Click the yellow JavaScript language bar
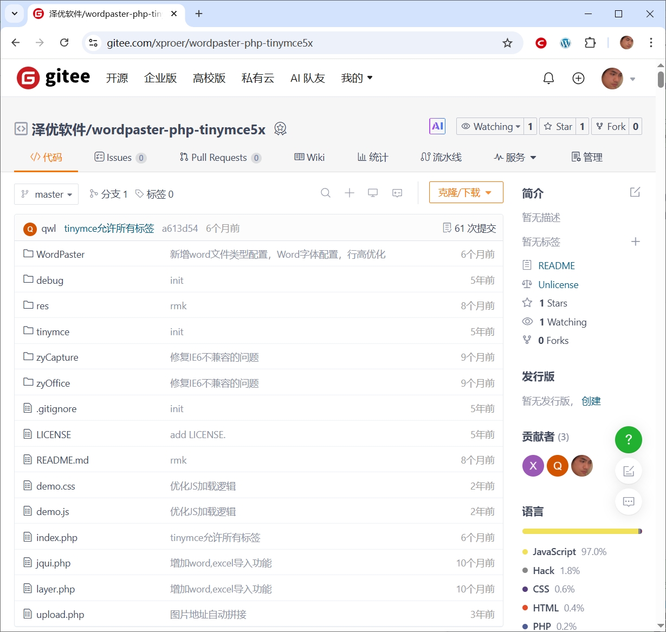This screenshot has height=632, width=666. coord(580,531)
